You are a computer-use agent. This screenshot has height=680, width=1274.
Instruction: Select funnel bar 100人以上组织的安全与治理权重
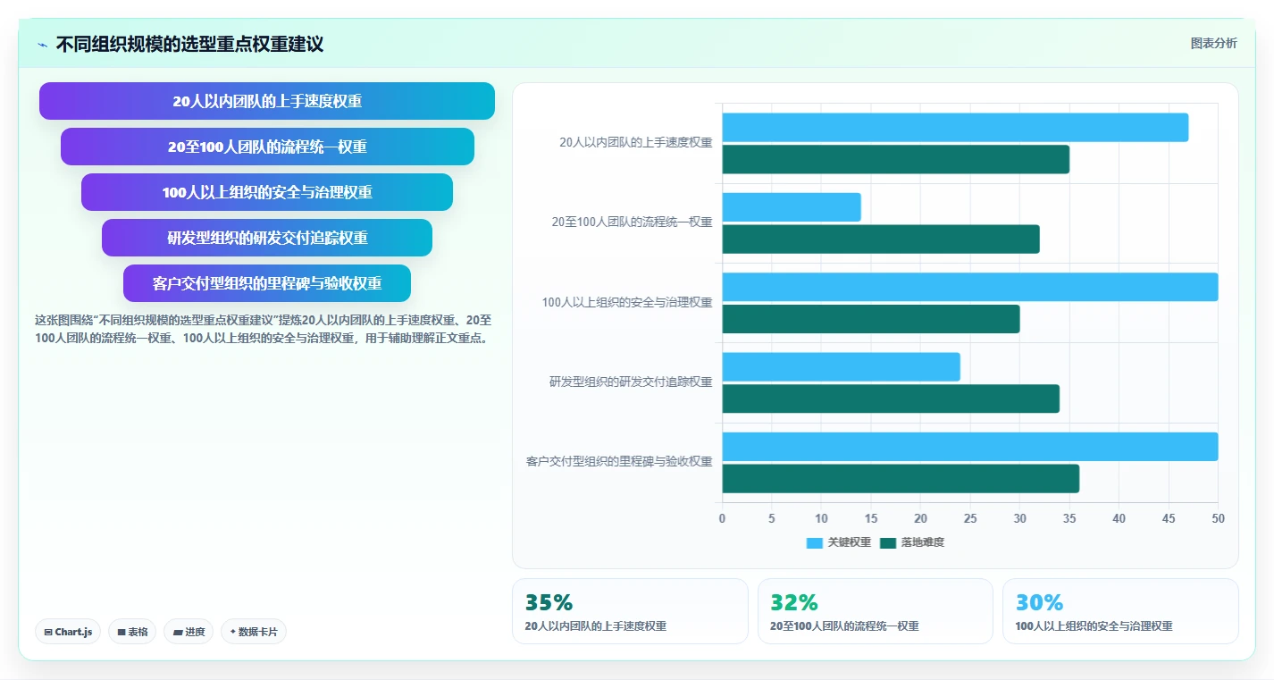[x=267, y=192]
